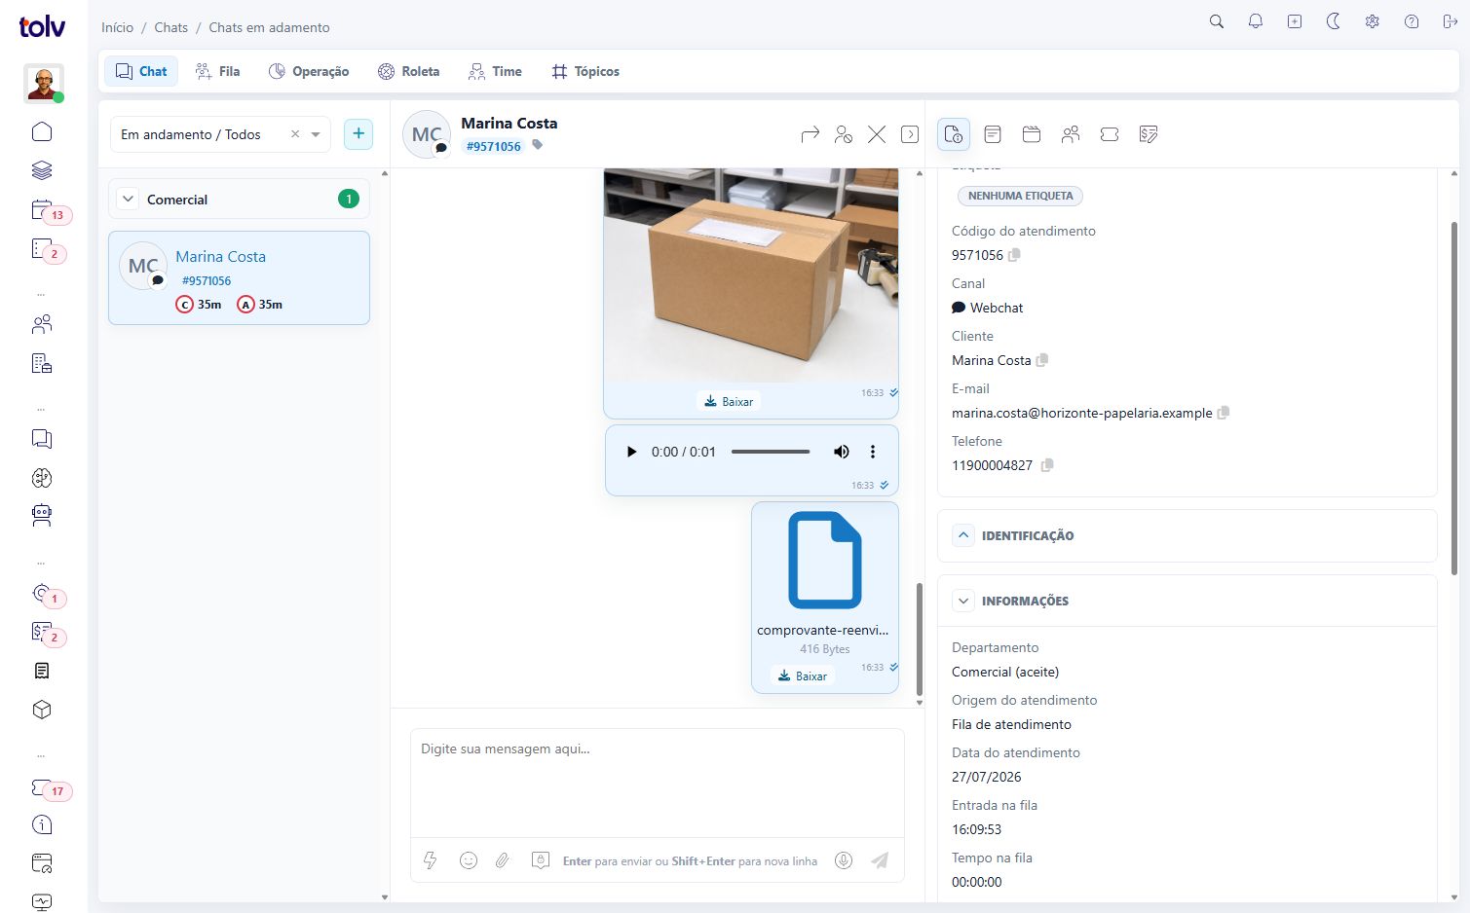Collapse side panel with chevron box icon
This screenshot has width=1470, height=913.
[x=910, y=134]
